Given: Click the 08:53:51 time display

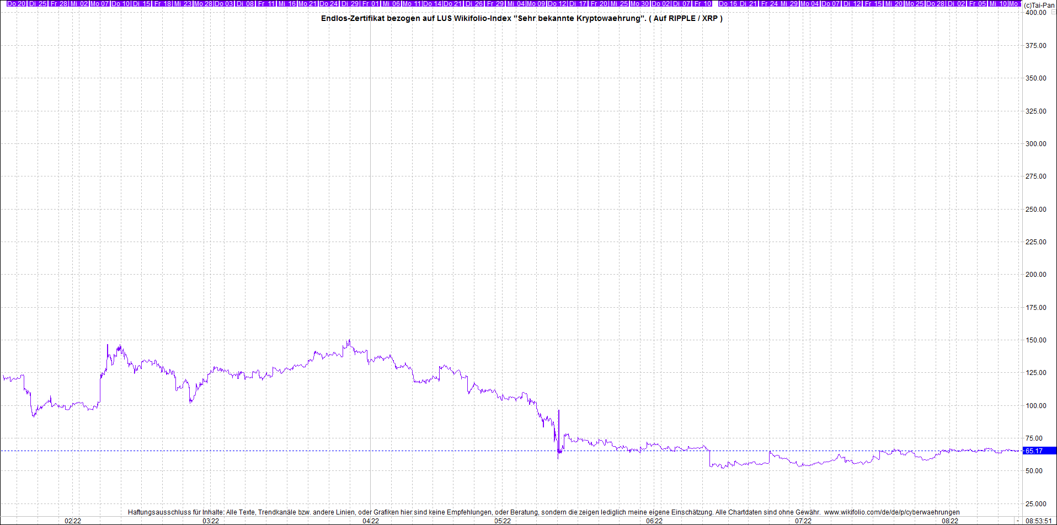Looking at the screenshot, I should (1038, 521).
